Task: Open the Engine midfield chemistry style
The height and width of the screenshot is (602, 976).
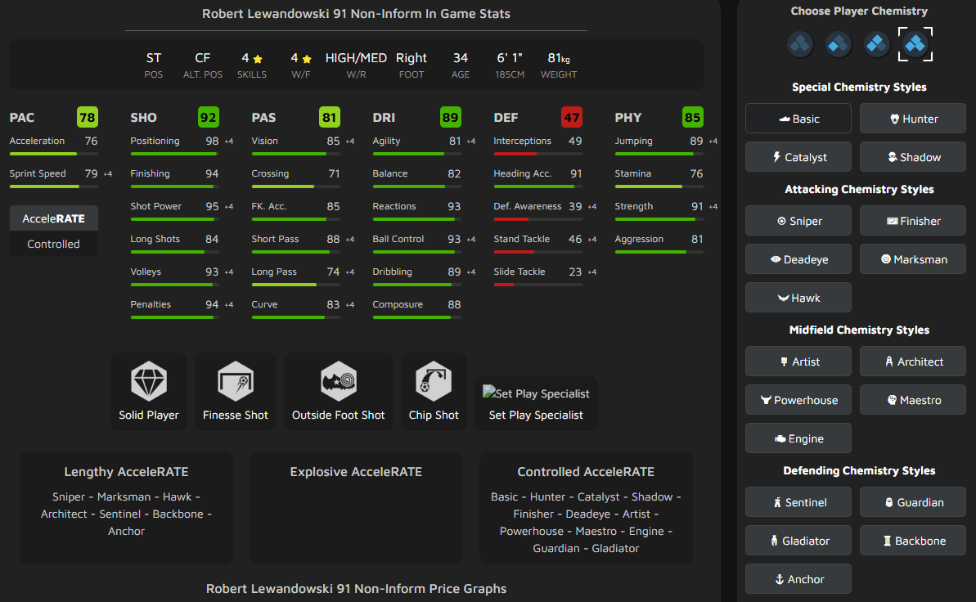Action: pyautogui.click(x=798, y=438)
